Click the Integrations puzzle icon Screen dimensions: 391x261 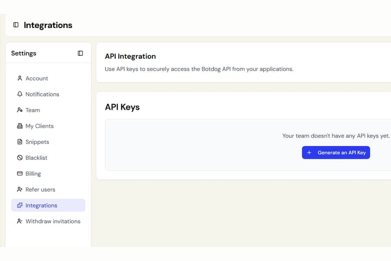[20, 205]
